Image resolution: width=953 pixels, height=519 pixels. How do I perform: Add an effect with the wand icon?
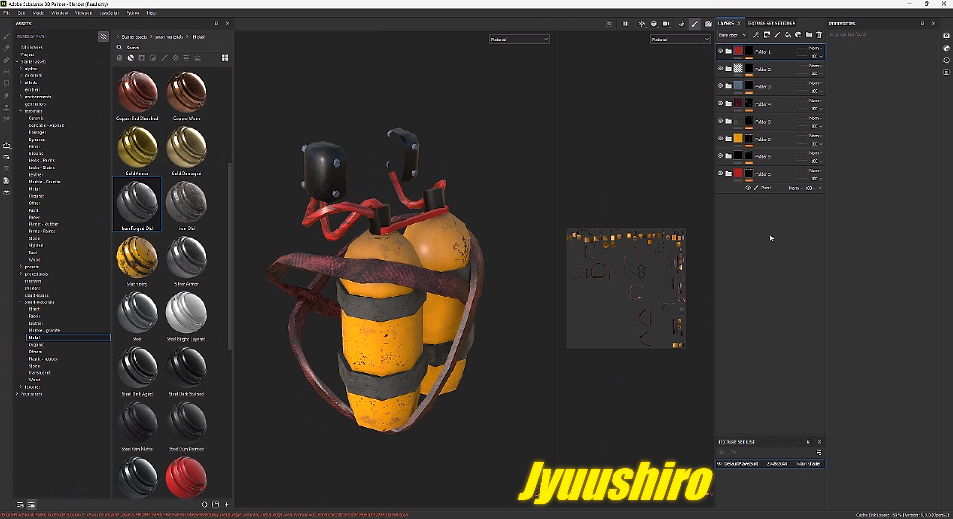(756, 35)
